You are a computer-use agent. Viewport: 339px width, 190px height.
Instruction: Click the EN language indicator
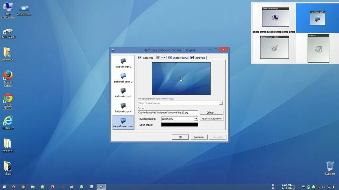click(x=324, y=187)
